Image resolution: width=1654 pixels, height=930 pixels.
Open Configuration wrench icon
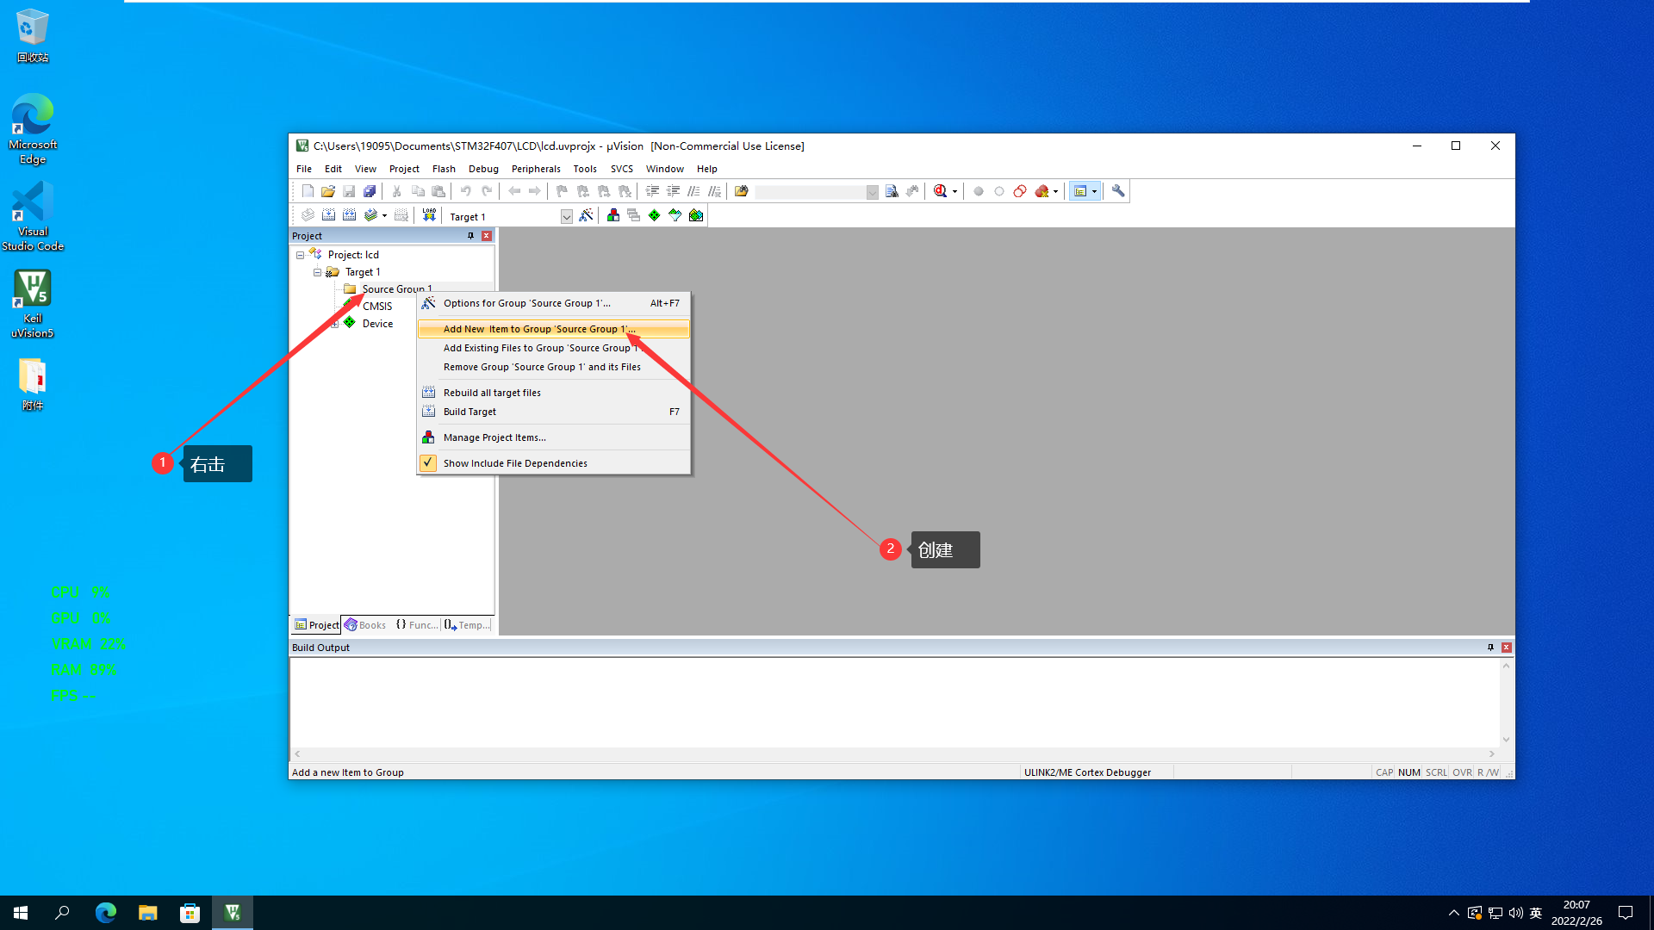(x=1118, y=191)
